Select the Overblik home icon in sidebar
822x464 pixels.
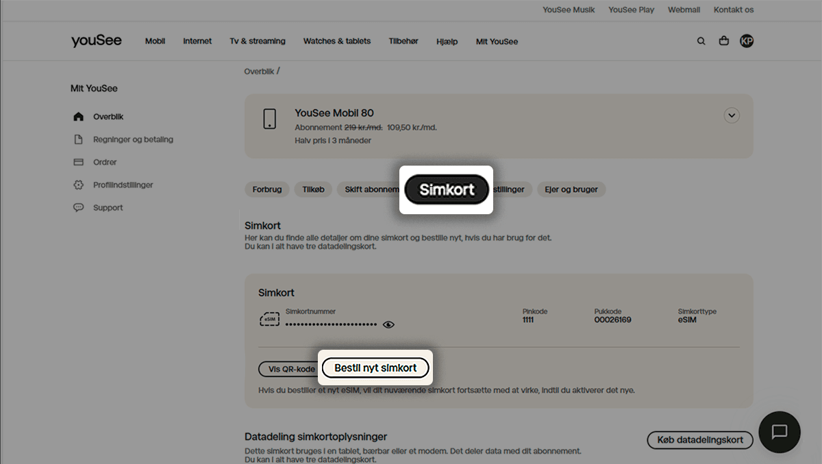(79, 116)
